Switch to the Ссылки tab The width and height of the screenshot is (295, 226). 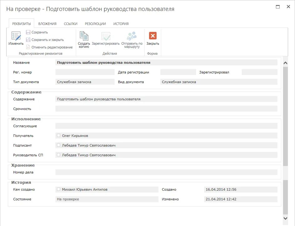point(70,24)
